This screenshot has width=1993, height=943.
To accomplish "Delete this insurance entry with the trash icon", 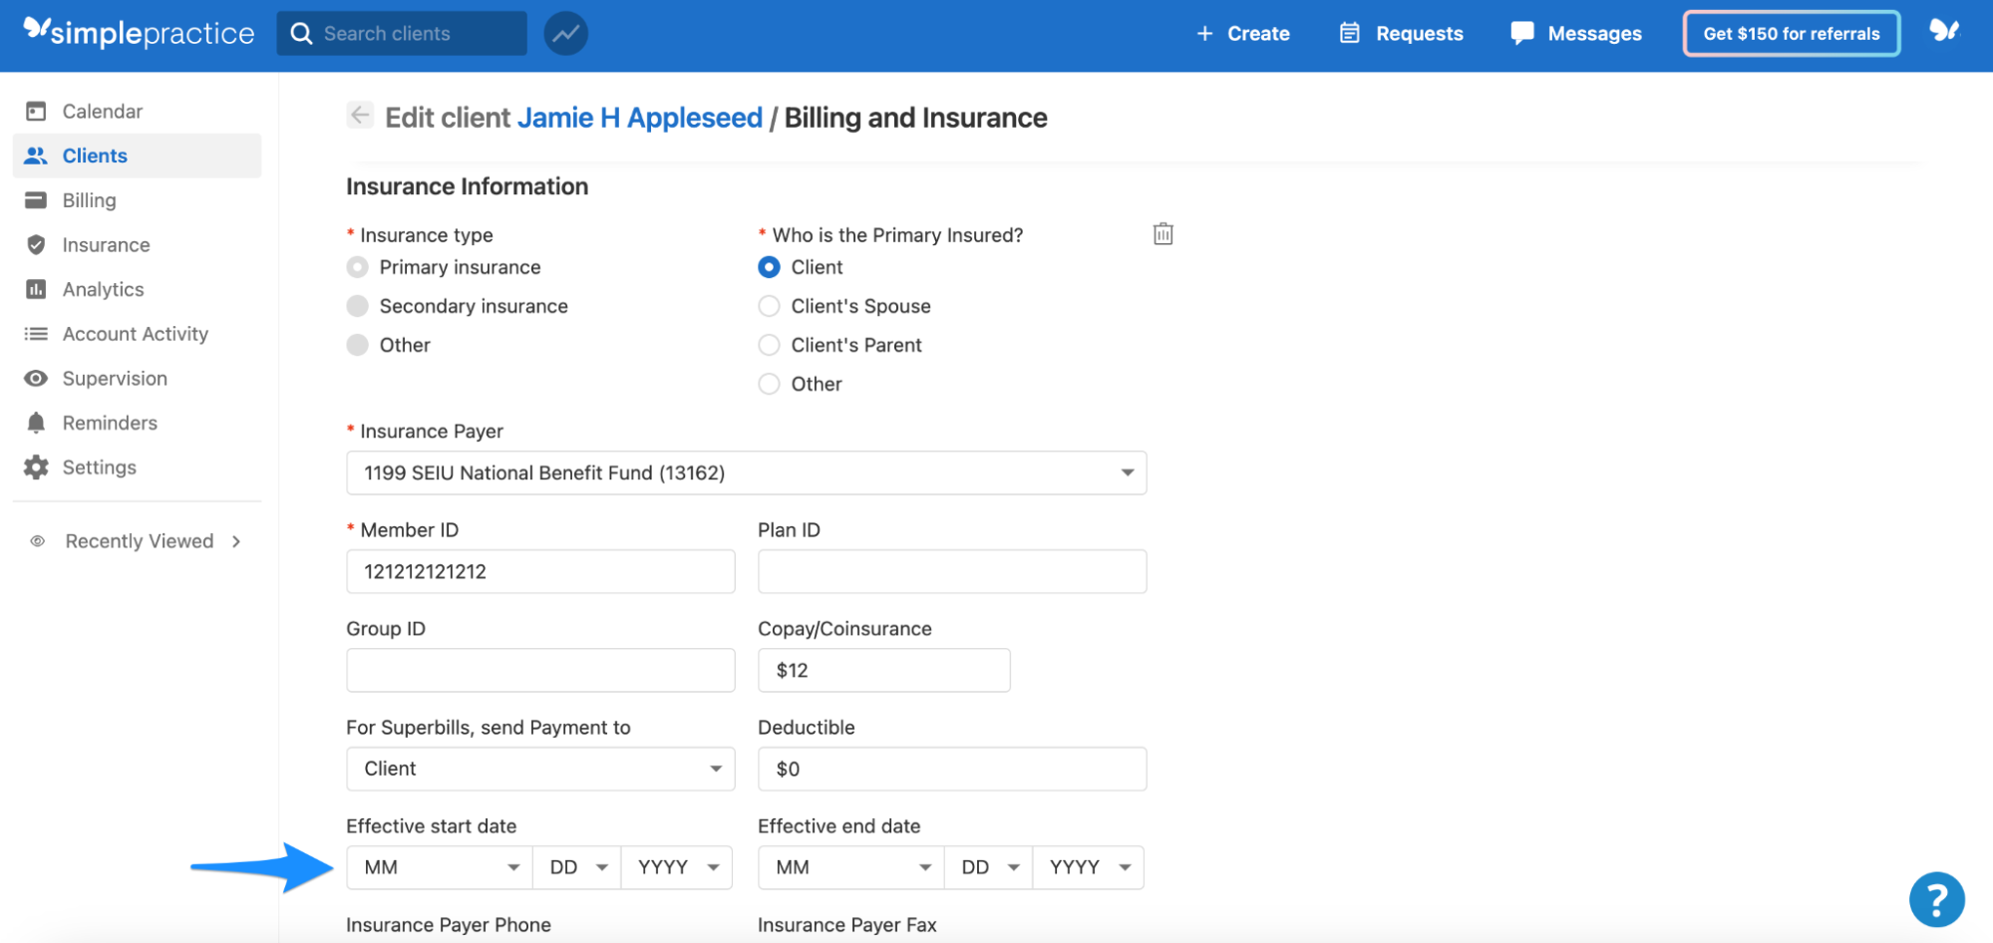I will pyautogui.click(x=1162, y=233).
